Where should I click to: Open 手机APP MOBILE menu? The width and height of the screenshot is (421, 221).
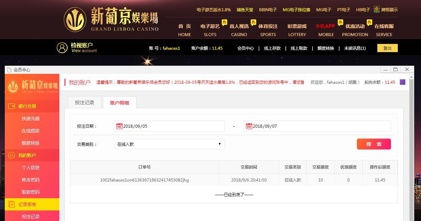pyautogui.click(x=326, y=30)
